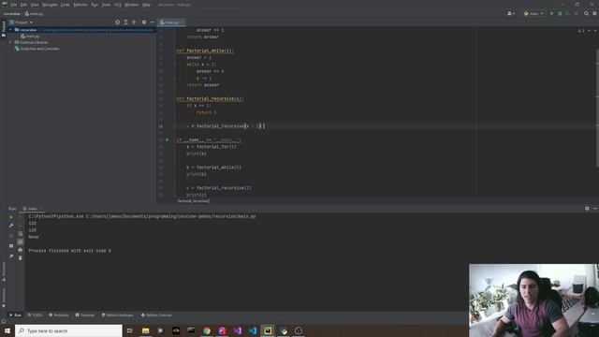
Task: Click Run with Coverage toolbar icon
Action: (568, 14)
